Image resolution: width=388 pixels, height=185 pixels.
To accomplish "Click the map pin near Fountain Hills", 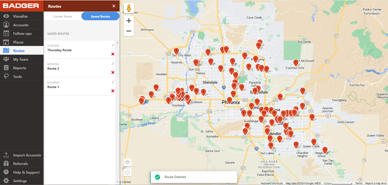I will pos(296,63).
